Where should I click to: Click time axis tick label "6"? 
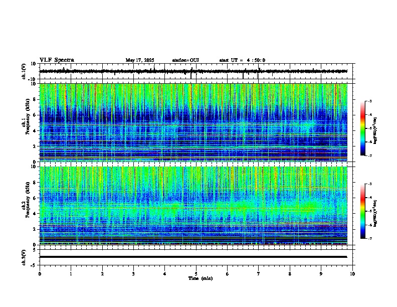228,274
